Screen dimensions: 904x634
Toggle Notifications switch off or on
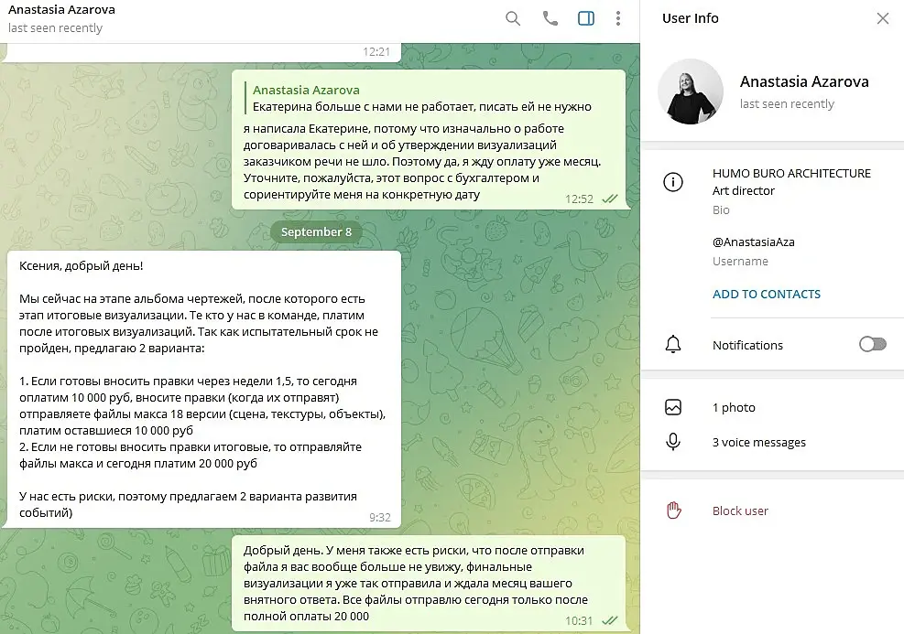[x=872, y=344]
